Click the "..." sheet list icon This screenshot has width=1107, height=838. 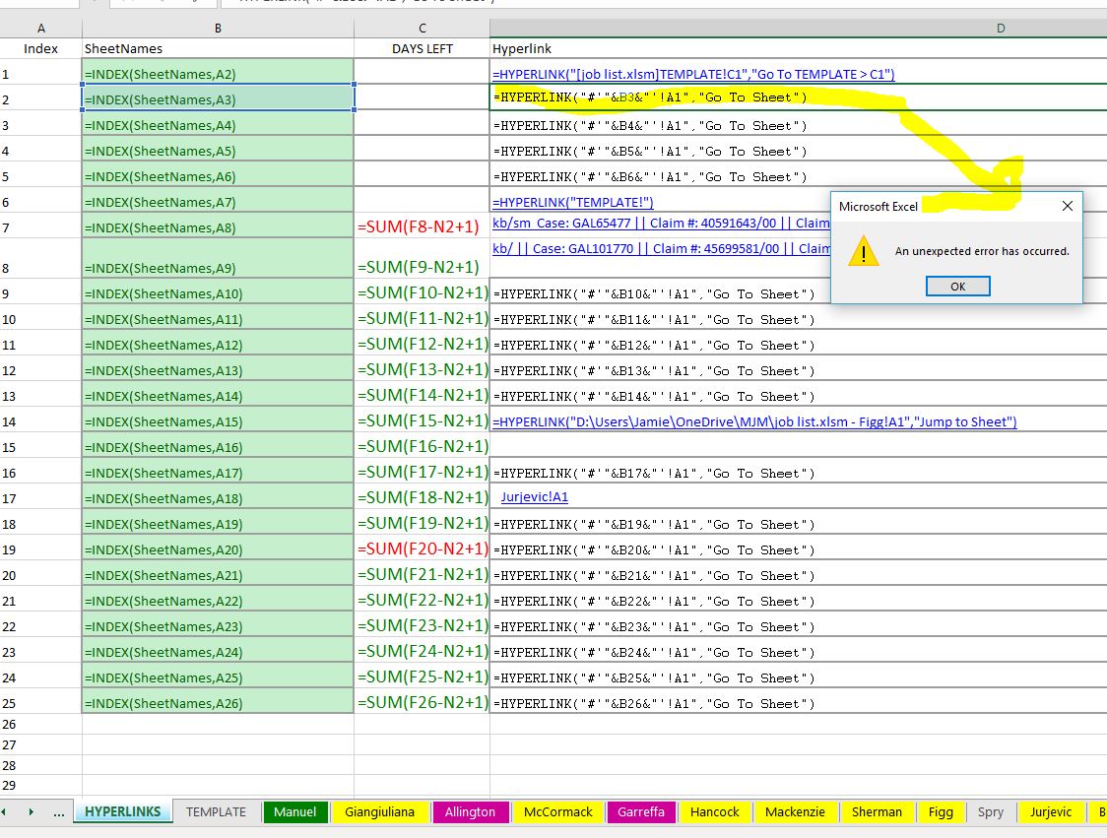(x=57, y=811)
